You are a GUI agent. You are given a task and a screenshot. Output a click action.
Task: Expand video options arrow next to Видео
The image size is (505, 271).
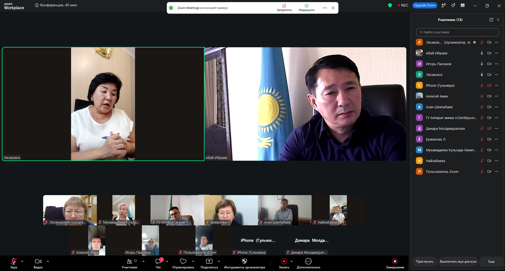click(x=48, y=261)
